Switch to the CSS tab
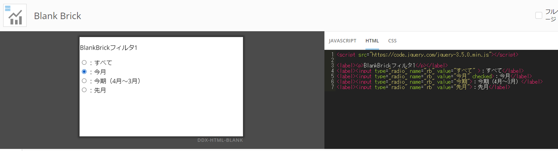This screenshot has height=151, width=558. [392, 41]
